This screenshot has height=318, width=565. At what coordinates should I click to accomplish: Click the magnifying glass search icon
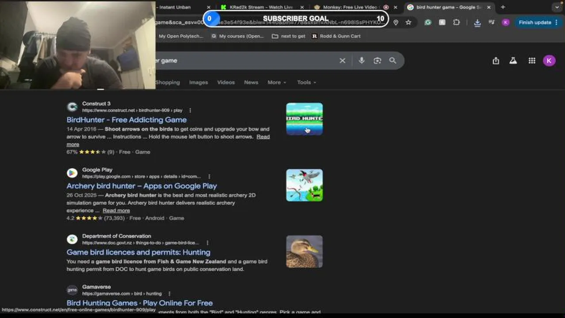tap(393, 61)
